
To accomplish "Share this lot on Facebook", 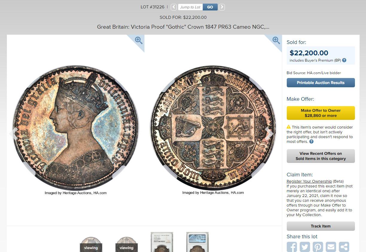I will coord(292,247).
